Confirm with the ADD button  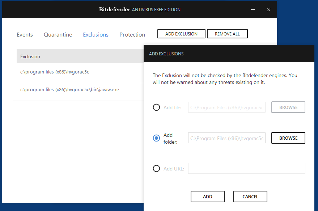(207, 197)
